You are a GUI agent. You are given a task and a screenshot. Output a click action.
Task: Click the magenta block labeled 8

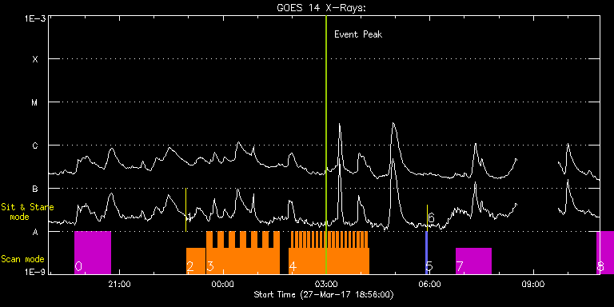pyautogui.click(x=605, y=253)
